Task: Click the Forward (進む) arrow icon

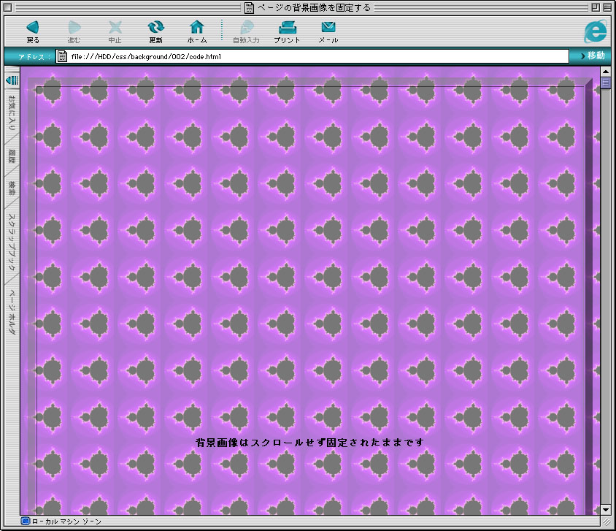Action: (x=74, y=28)
